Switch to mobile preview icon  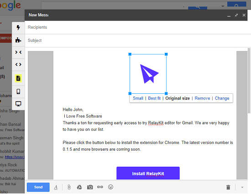[x=18, y=92]
